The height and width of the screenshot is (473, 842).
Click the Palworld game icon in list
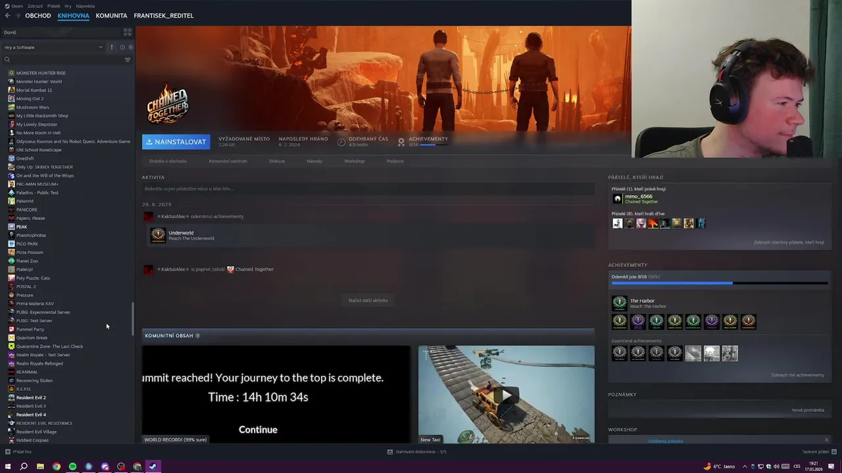tap(11, 201)
